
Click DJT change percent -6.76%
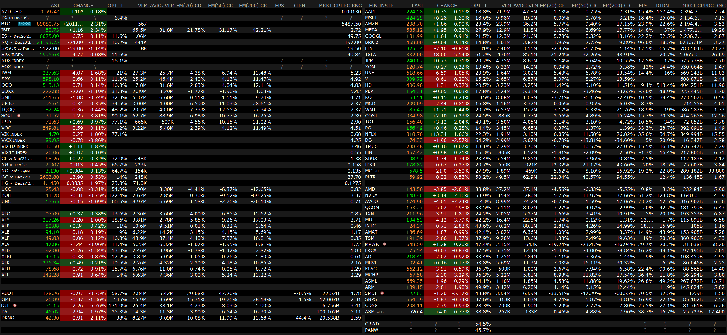coord(97,306)
